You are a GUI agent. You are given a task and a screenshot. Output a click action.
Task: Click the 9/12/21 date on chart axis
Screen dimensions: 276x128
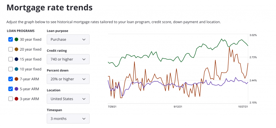(178, 107)
